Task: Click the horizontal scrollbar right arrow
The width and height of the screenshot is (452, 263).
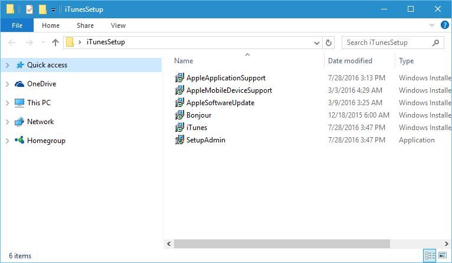Action: click(x=447, y=243)
